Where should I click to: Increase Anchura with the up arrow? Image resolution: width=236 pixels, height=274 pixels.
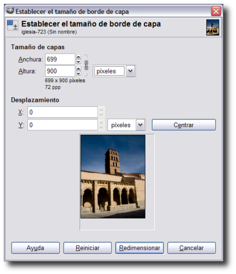point(78,56)
